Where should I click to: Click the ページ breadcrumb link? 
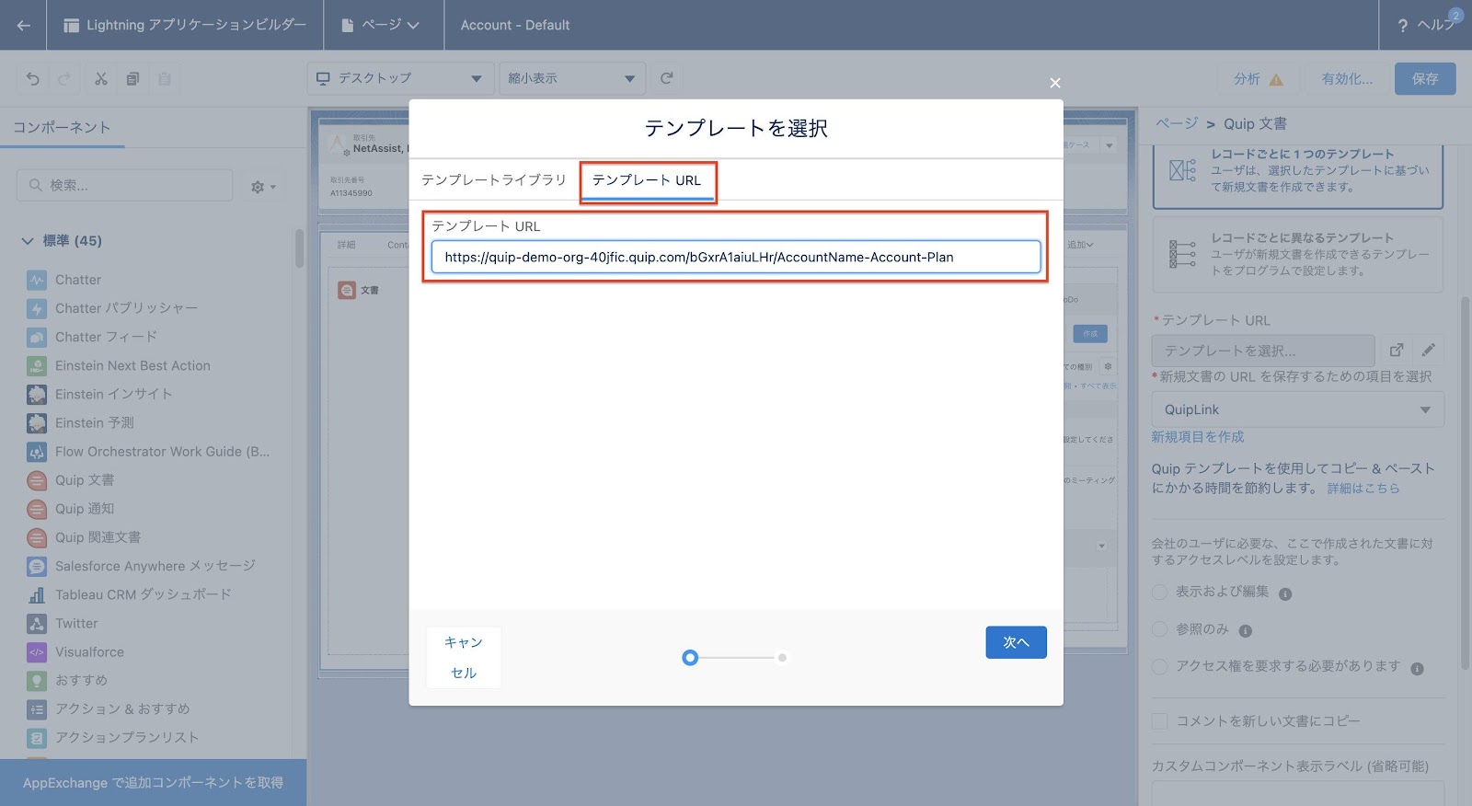1177,123
